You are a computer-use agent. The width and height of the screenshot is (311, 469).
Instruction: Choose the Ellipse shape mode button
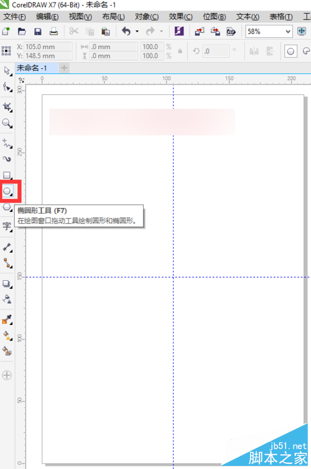pos(290,51)
